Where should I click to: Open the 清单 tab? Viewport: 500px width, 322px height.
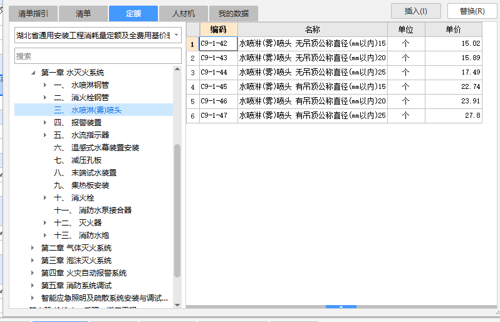coord(83,14)
